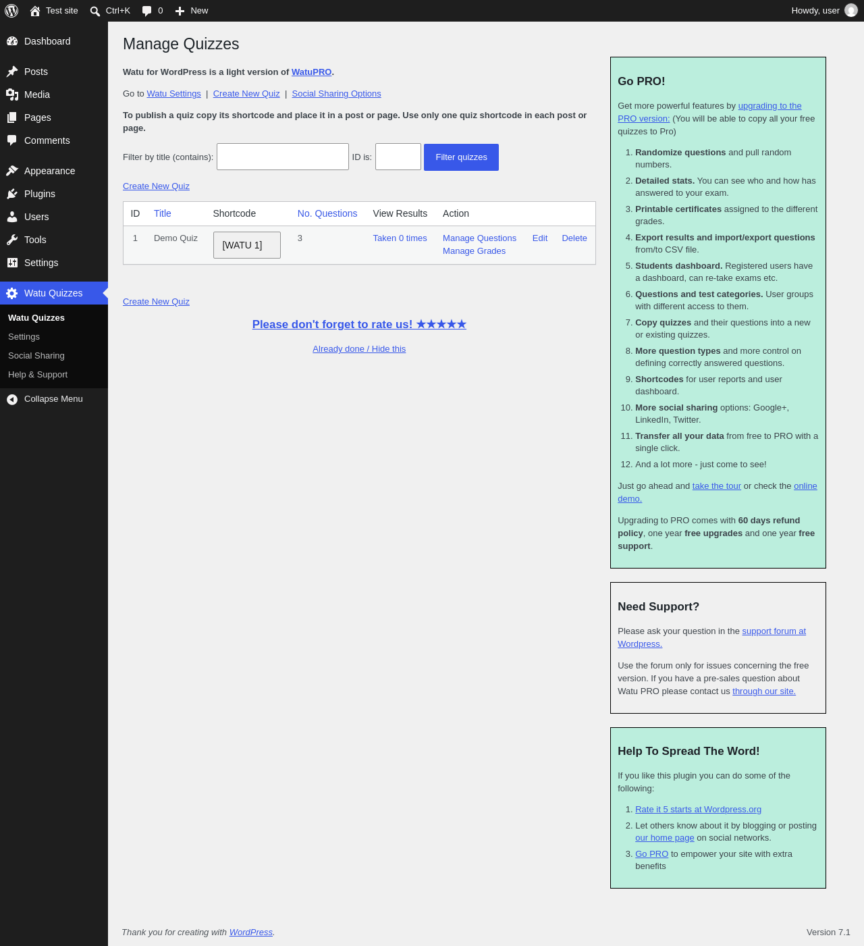The image size is (864, 946).
Task: Click the Test site home icon
Action: 35,11
